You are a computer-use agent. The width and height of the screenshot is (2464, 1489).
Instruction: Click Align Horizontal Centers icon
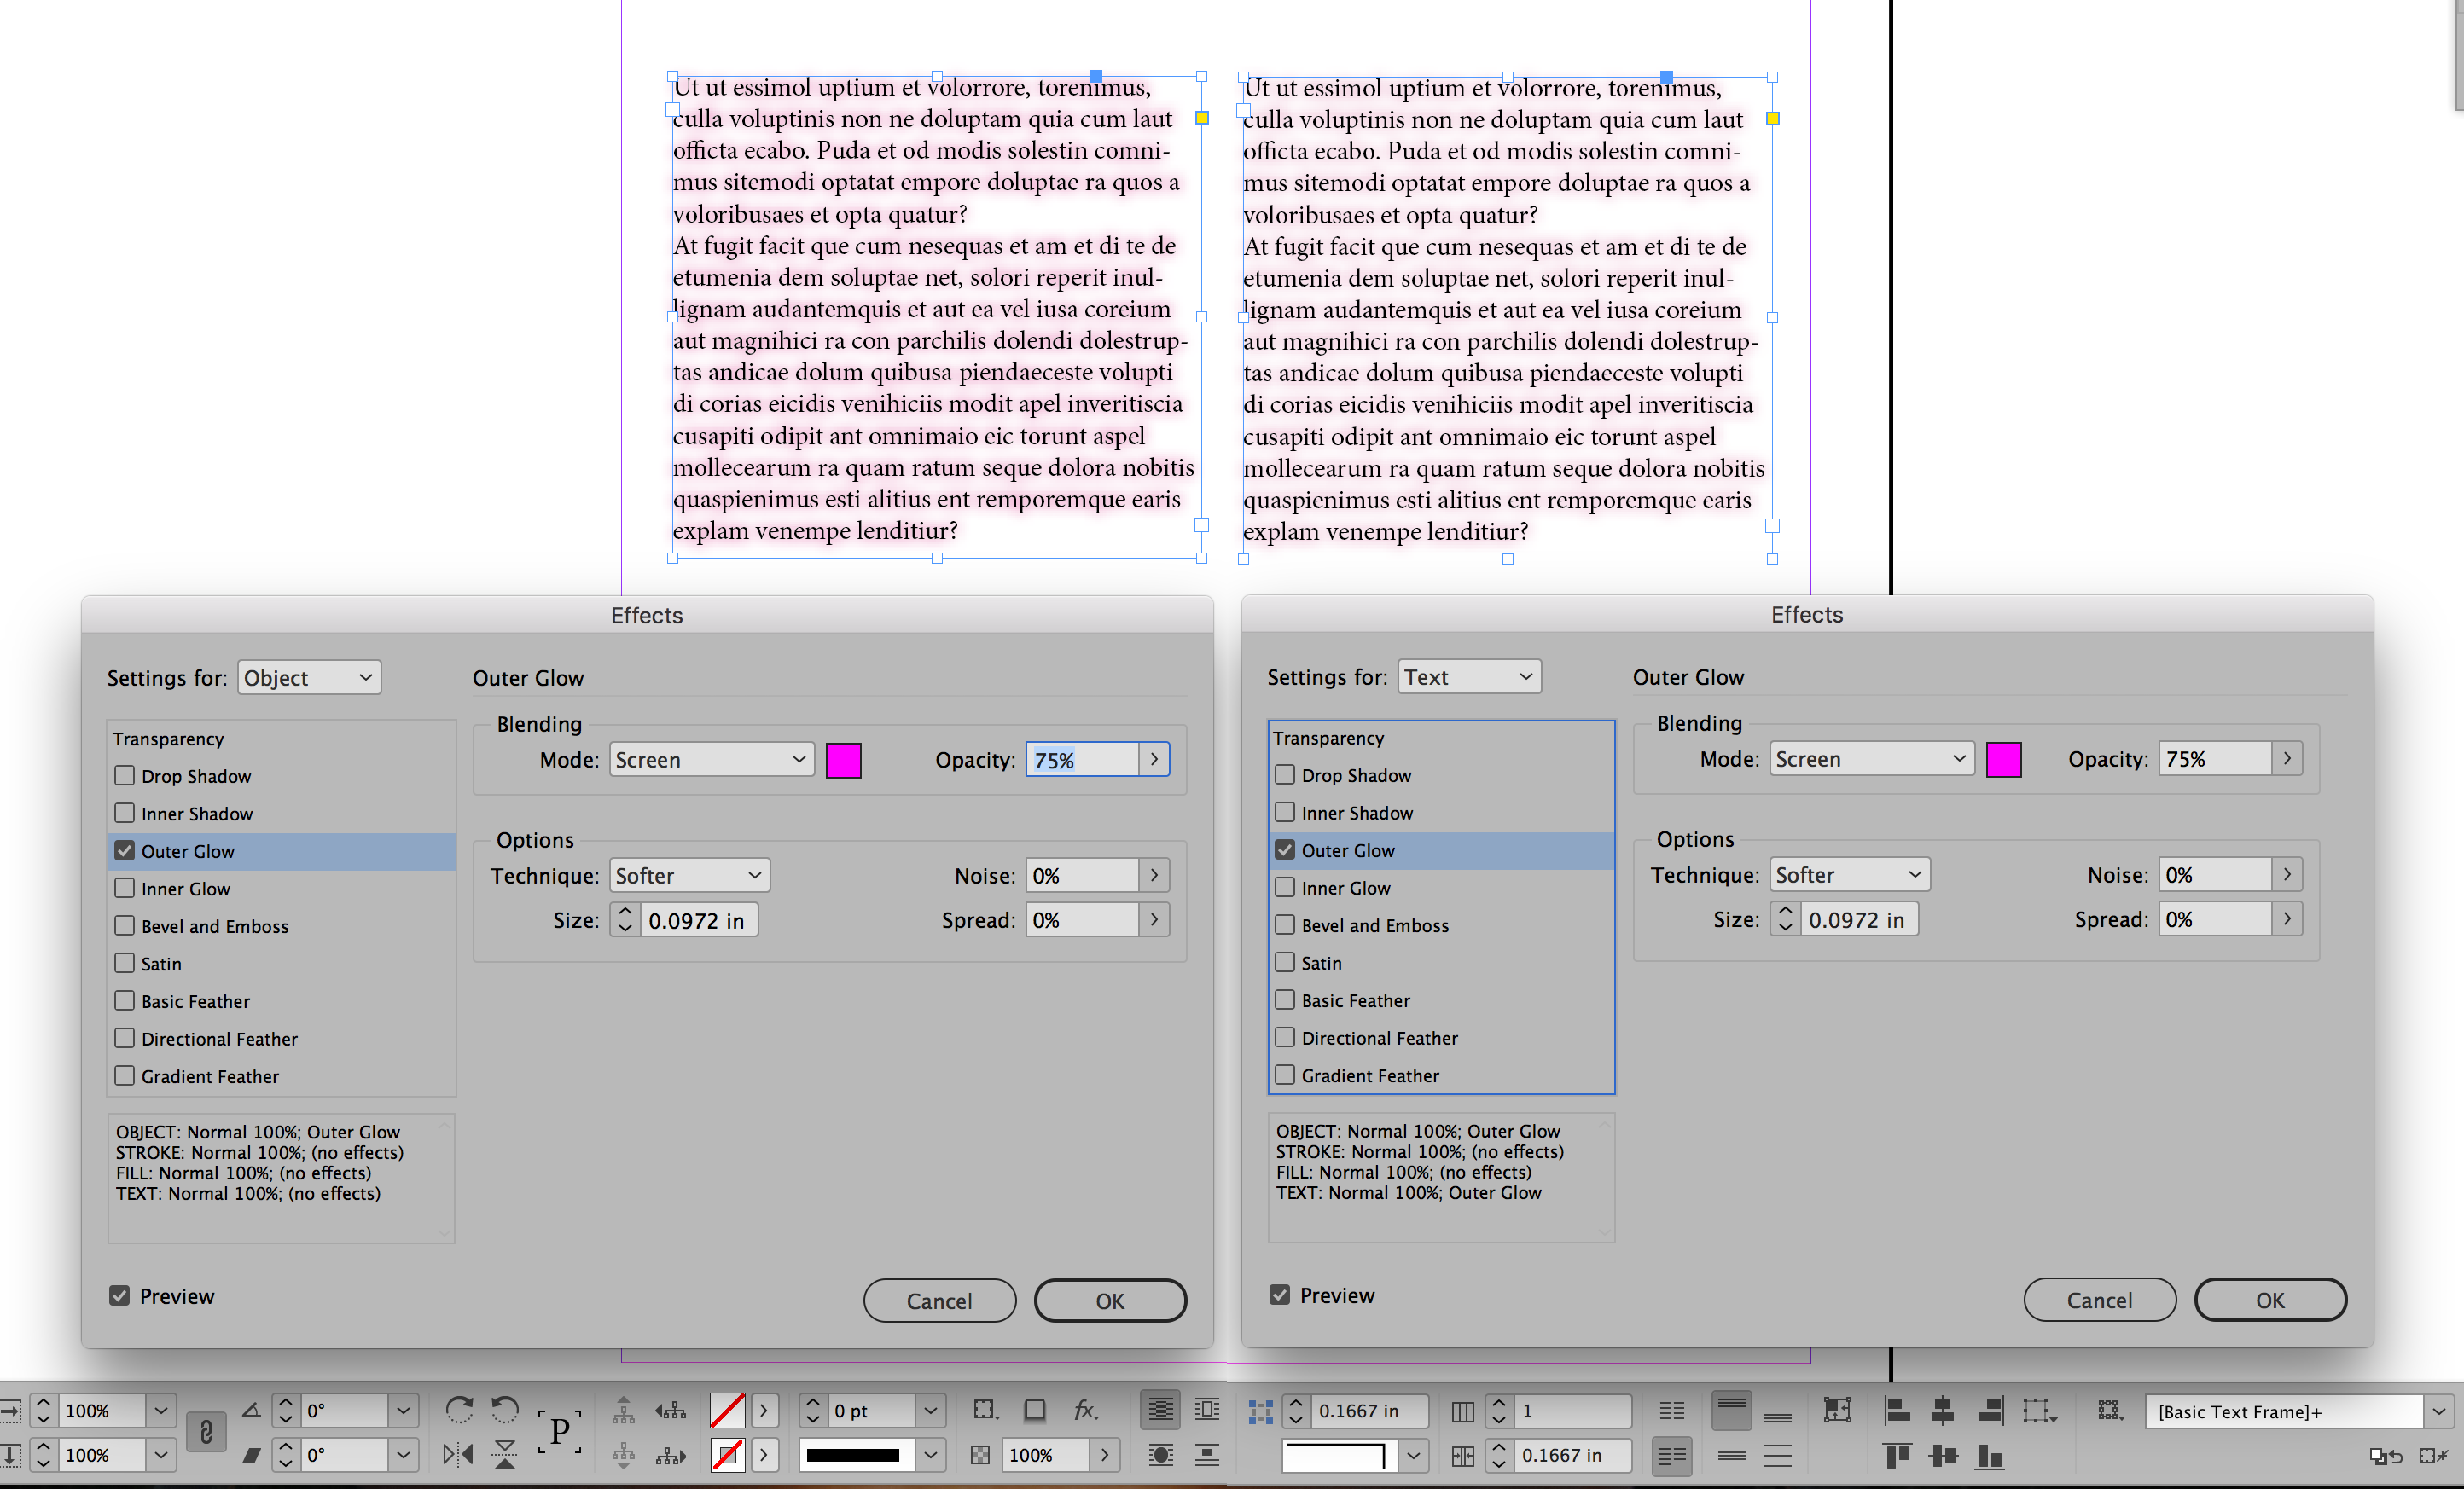tap(1943, 1410)
